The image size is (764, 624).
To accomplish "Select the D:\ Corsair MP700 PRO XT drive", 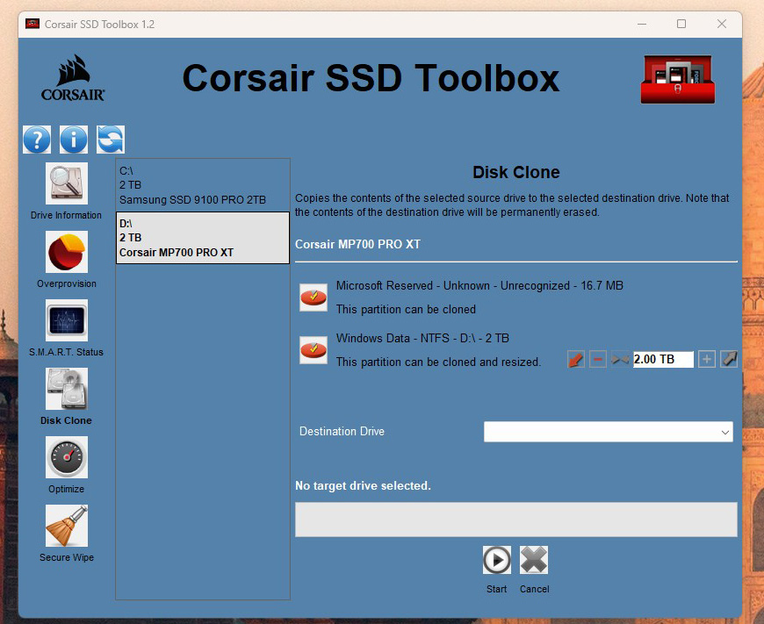I will [x=203, y=238].
